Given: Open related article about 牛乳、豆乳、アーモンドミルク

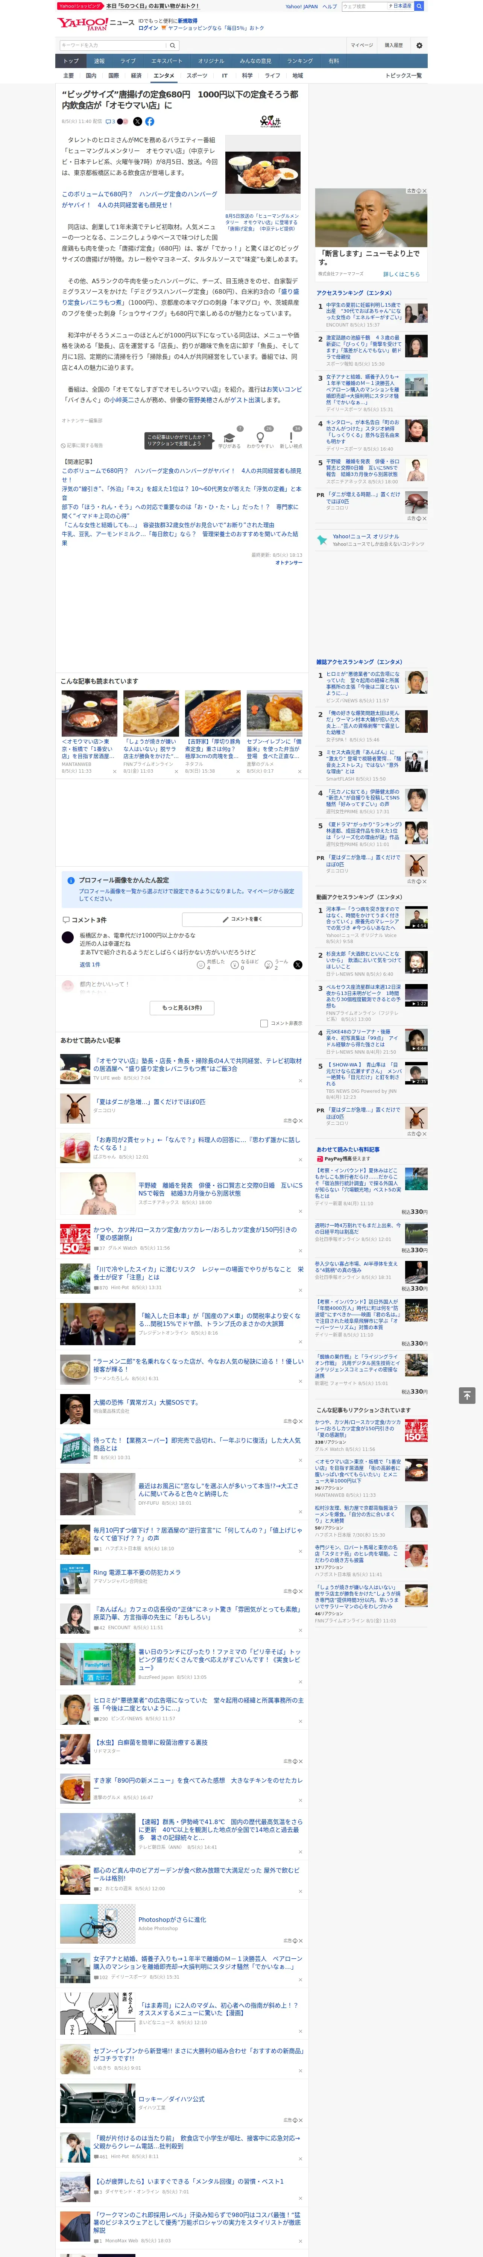Looking at the screenshot, I should tap(180, 538).
